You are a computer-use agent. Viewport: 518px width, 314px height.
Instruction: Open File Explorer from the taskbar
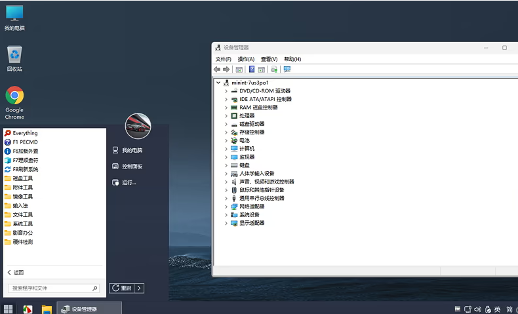tap(47, 309)
